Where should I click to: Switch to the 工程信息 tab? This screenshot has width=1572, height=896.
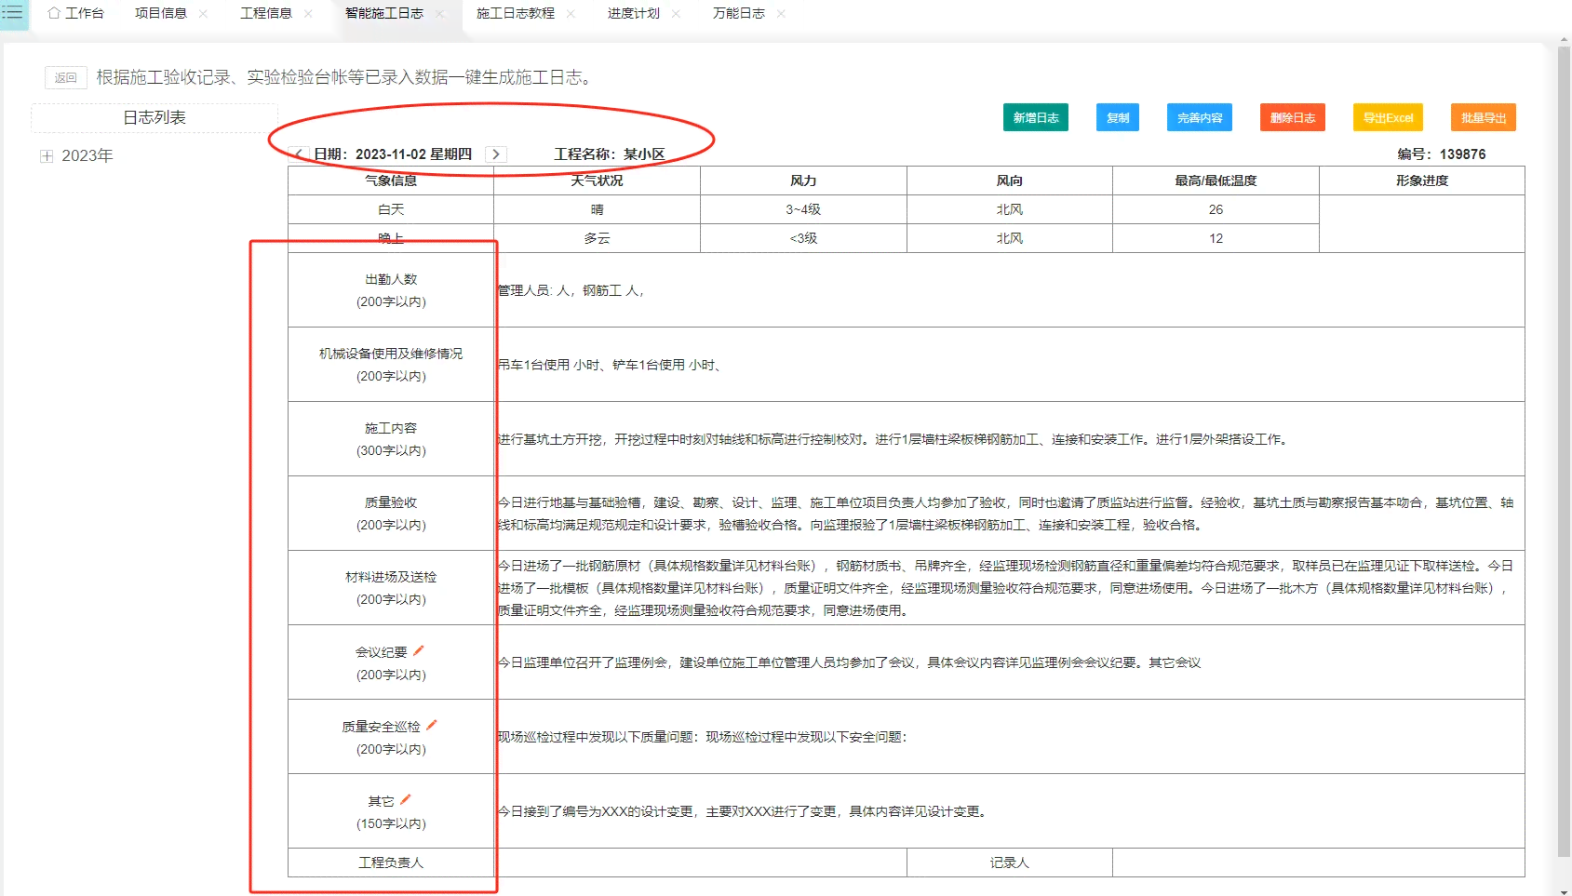point(266,13)
